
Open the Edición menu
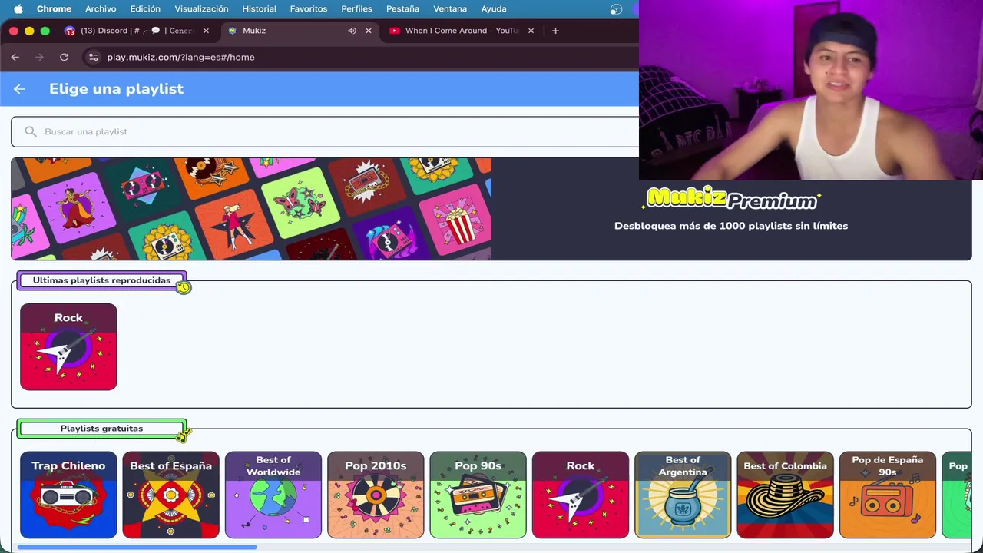pos(145,9)
